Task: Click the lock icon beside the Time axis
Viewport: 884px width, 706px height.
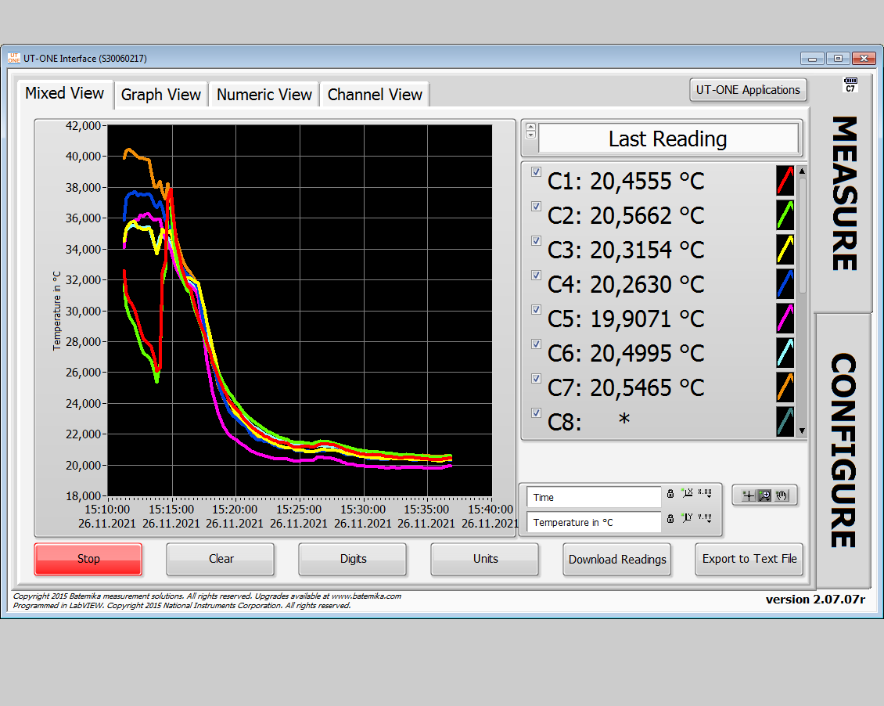Action: point(670,494)
